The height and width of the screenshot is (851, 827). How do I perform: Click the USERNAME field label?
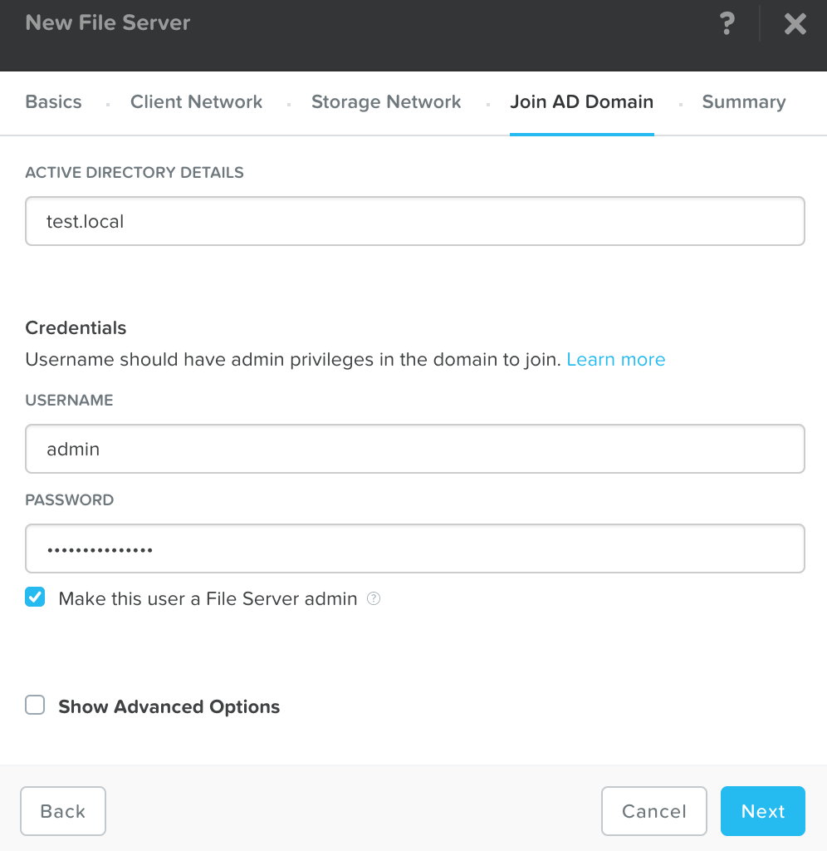click(69, 401)
